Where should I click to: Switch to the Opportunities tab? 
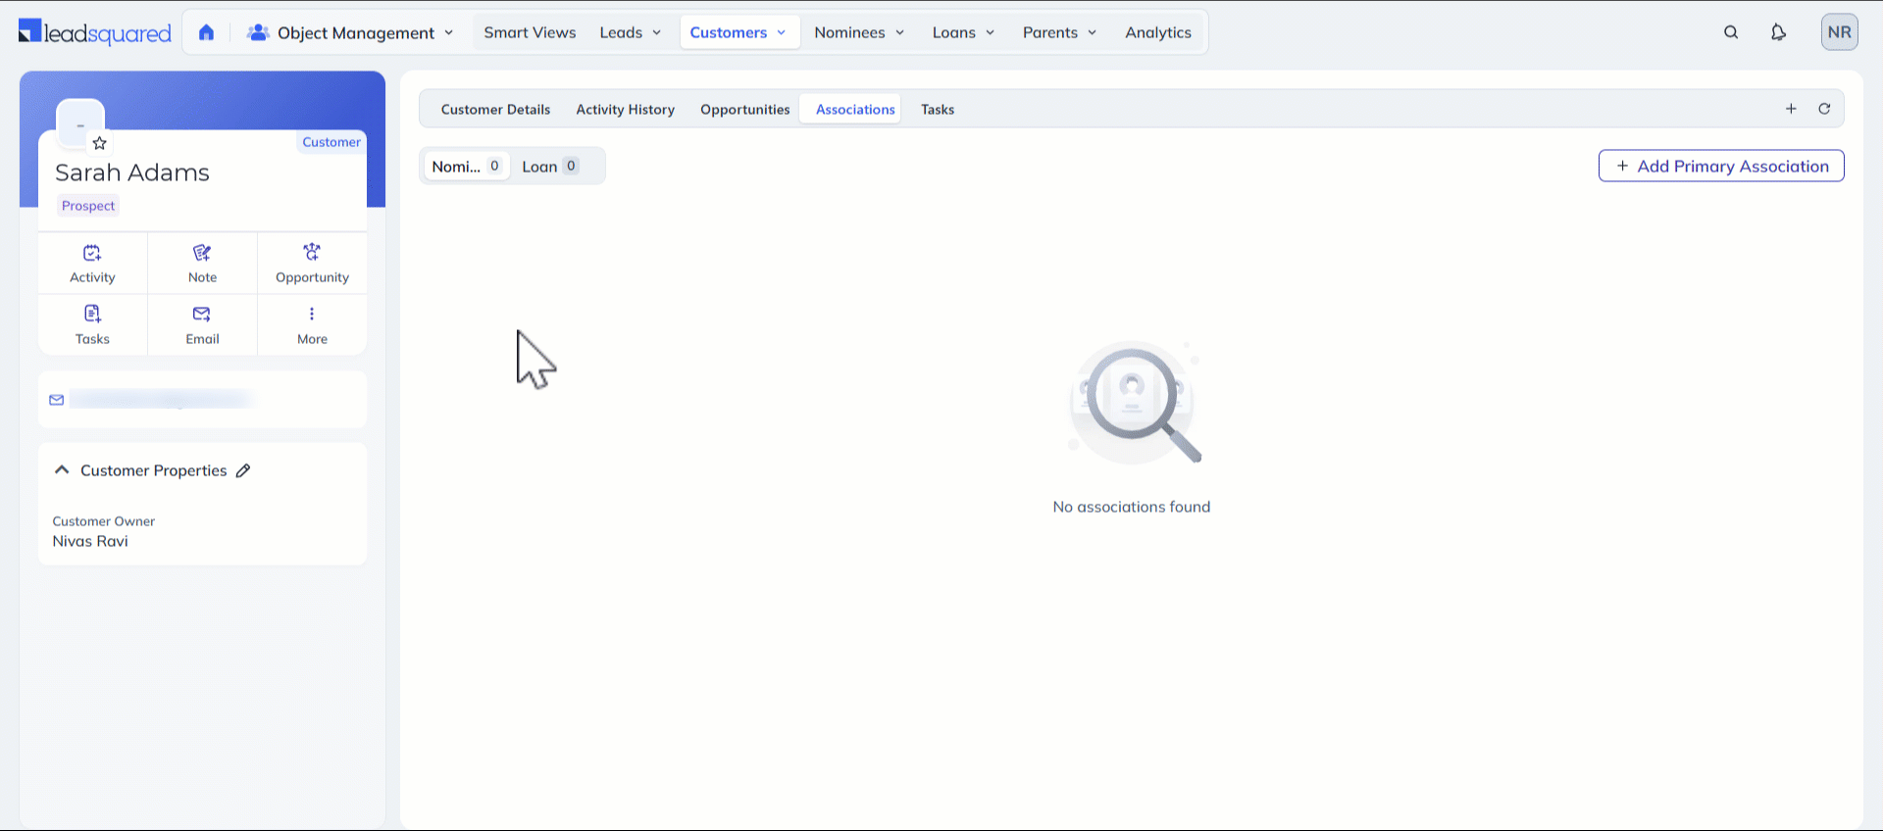744,110
